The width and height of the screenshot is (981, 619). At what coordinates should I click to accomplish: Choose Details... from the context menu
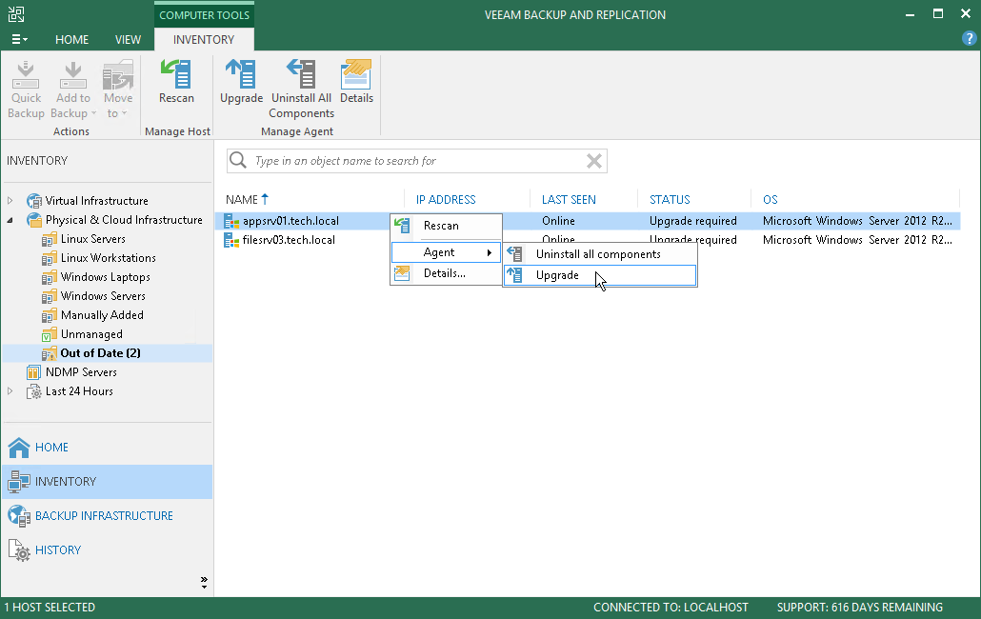(x=446, y=273)
